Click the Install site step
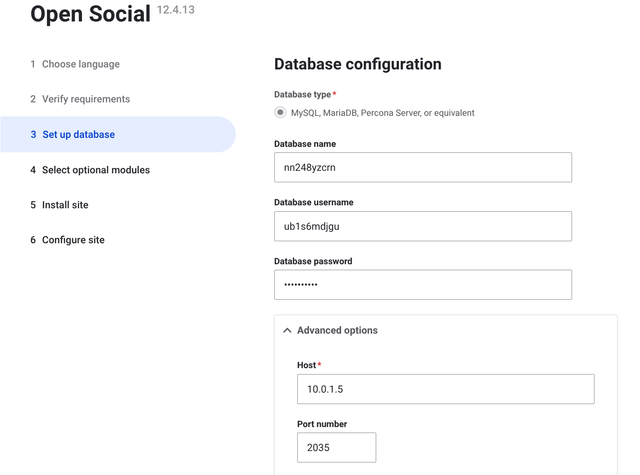The height and width of the screenshot is (475, 640). [65, 205]
